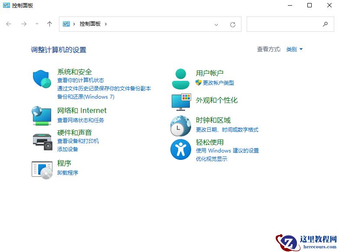Click the Control Panel title bar icon

6,5
